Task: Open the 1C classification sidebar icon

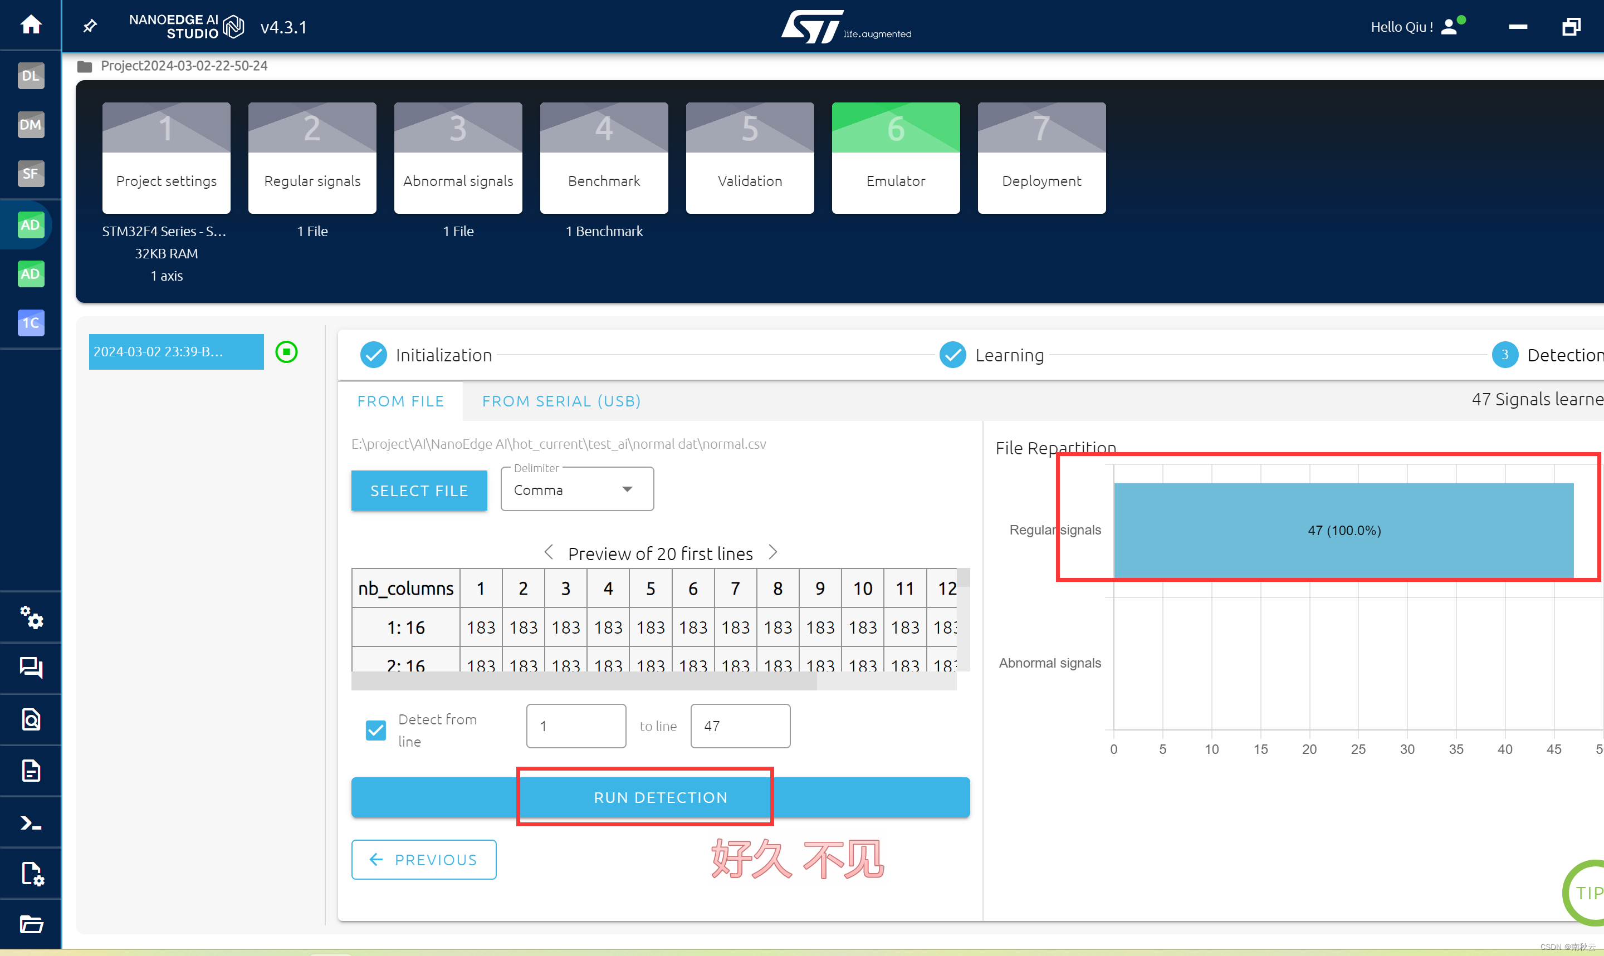Action: pyautogui.click(x=30, y=323)
